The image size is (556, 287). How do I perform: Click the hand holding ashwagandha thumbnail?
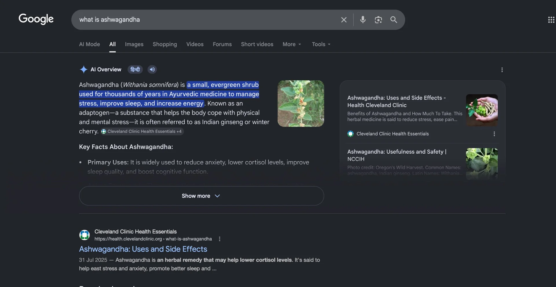[482, 110]
